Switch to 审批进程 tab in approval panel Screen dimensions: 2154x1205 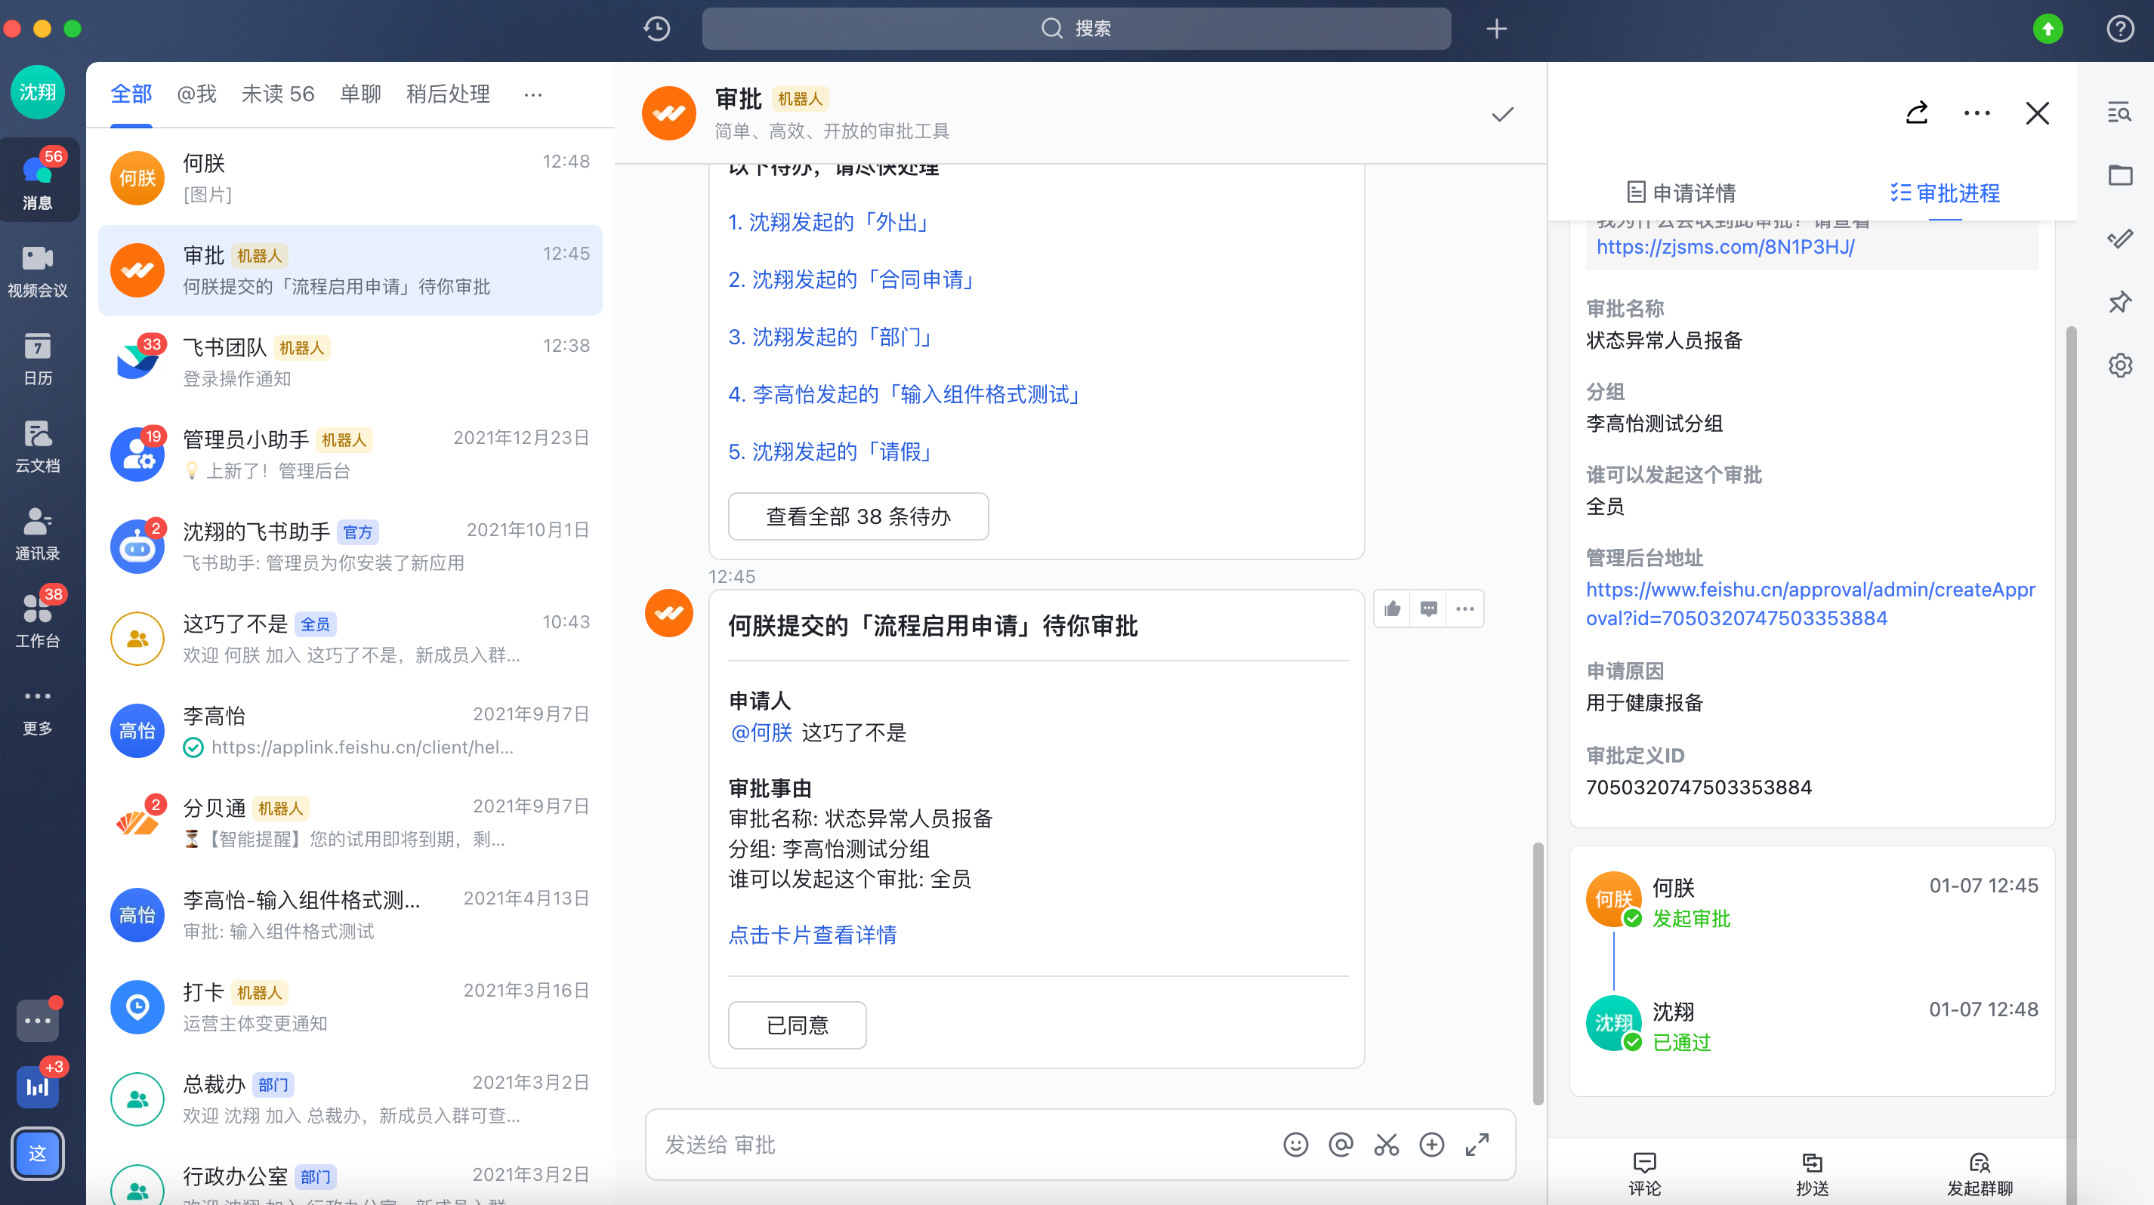1945,193
